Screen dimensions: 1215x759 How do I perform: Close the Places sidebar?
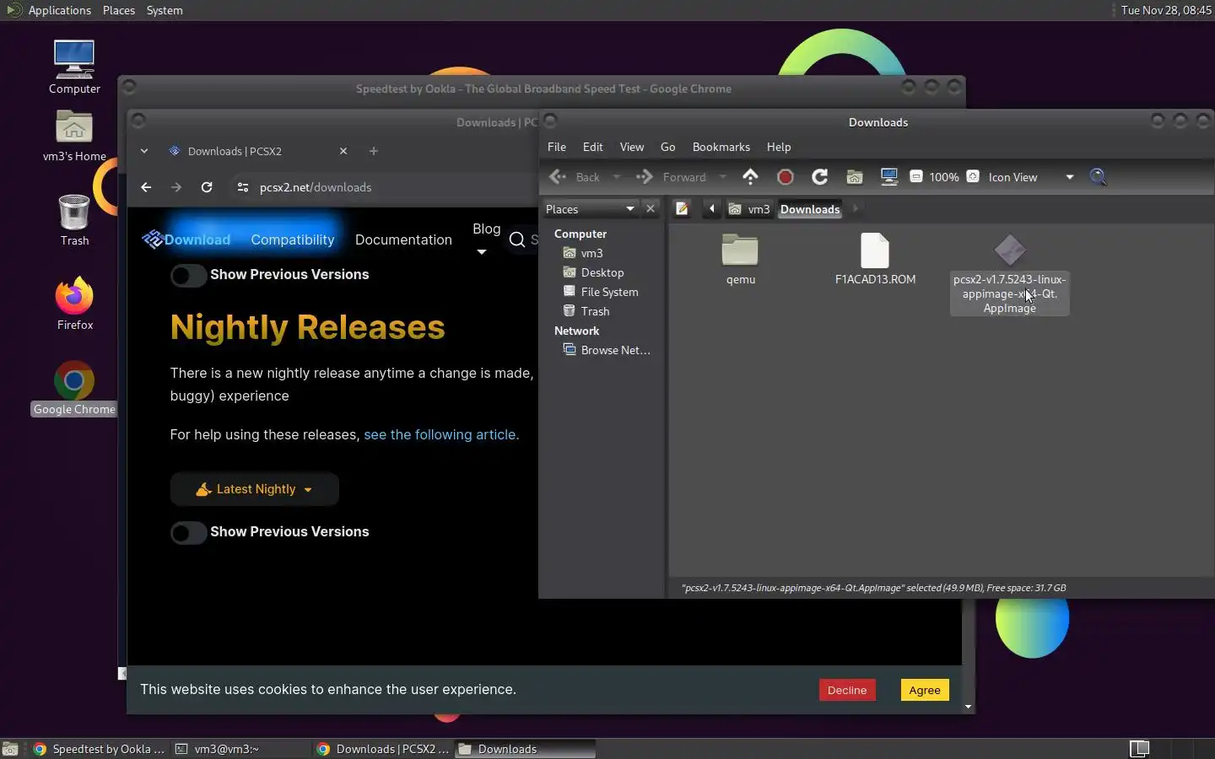point(650,208)
